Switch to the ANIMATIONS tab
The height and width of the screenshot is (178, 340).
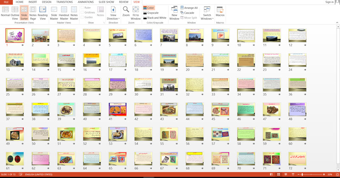[86, 2]
